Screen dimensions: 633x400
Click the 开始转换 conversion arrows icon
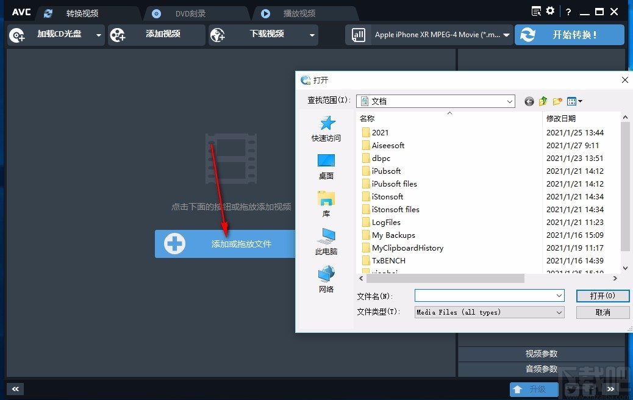pyautogui.click(x=529, y=35)
